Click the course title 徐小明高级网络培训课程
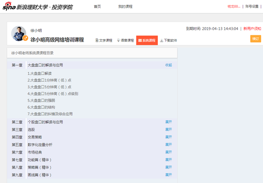This screenshot has height=183, width=263. [x=57, y=40]
